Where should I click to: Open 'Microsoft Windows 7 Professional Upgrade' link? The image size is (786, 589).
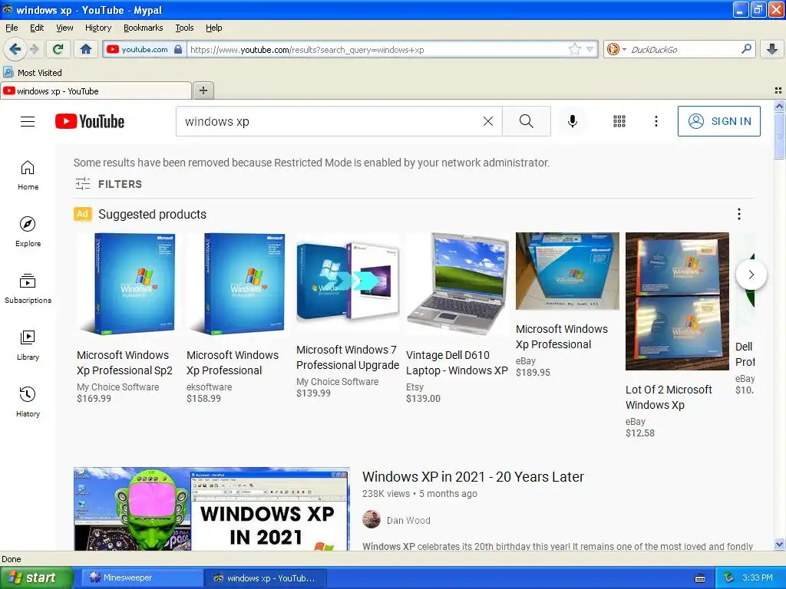coord(348,357)
